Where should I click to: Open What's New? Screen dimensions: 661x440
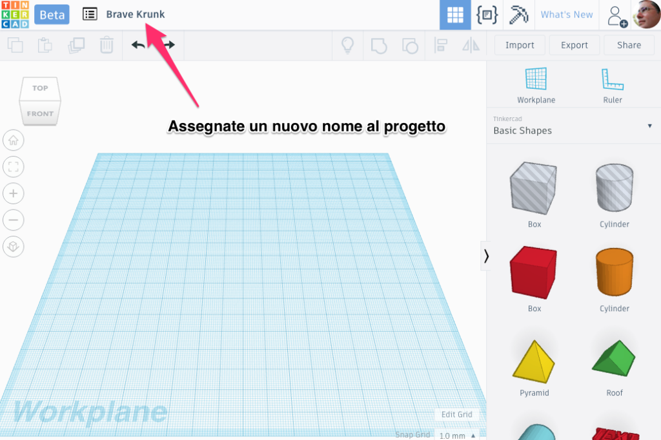pyautogui.click(x=566, y=15)
